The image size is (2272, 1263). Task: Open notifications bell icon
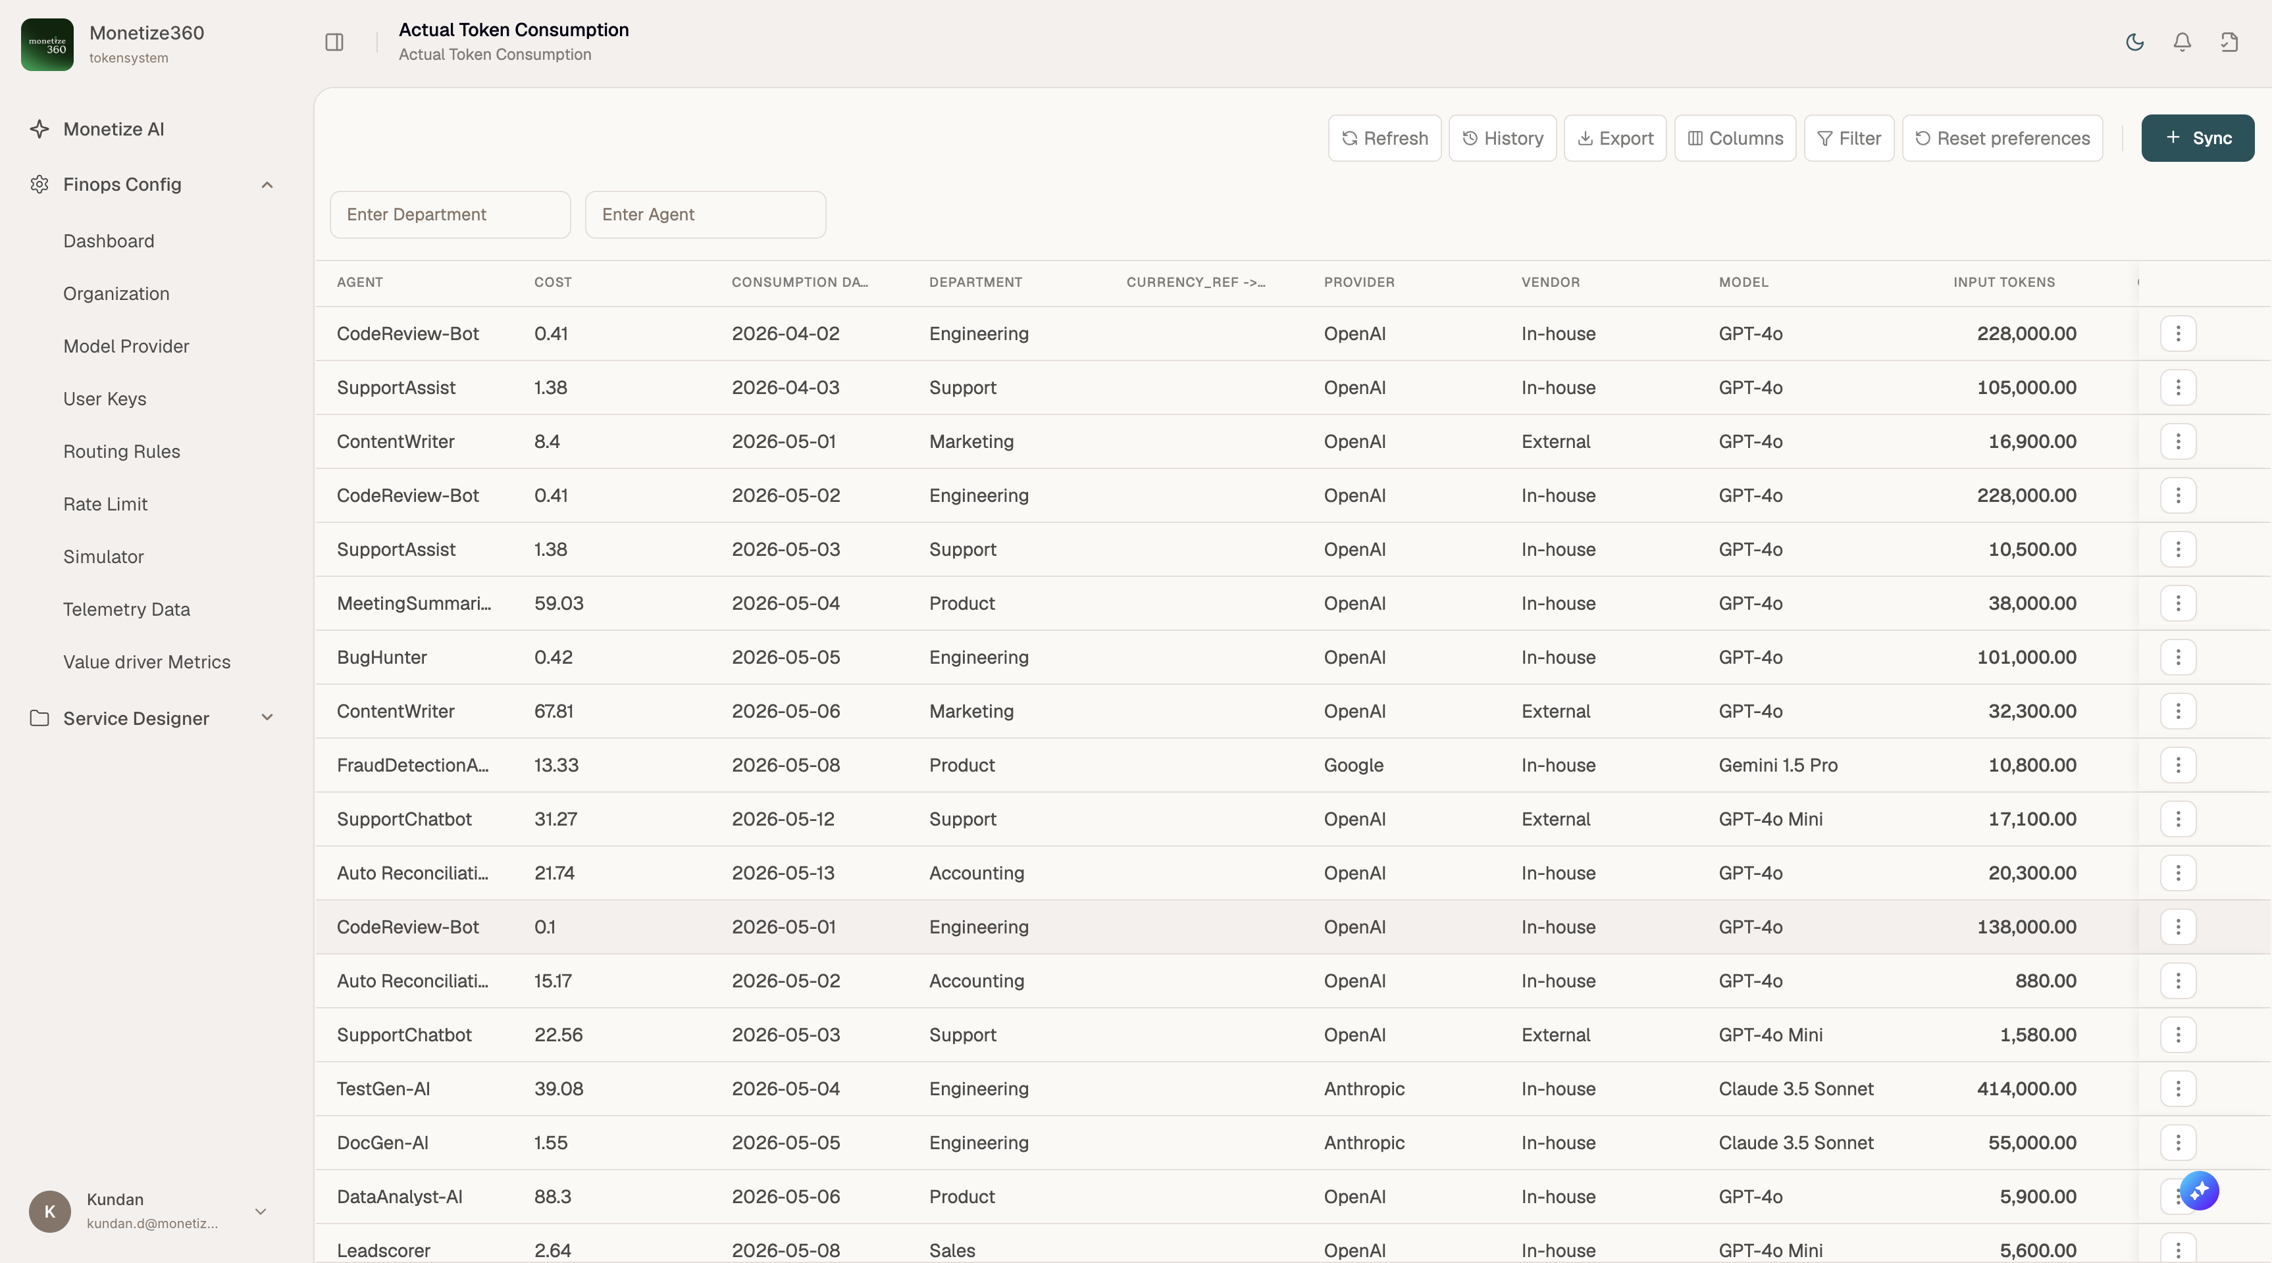[x=2182, y=41]
